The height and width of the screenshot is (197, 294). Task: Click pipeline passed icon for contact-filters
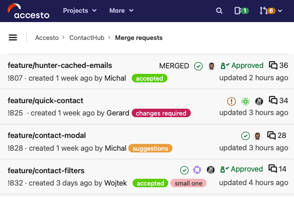pyautogui.click(x=184, y=170)
